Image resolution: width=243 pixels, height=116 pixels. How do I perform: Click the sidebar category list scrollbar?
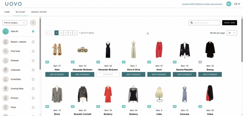point(40,44)
